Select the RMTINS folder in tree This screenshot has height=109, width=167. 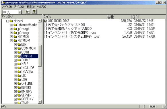27,91
